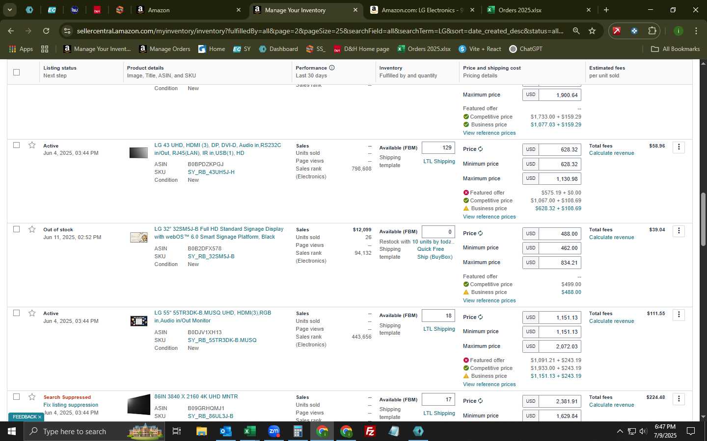Open the actions menu for SY_RB_86UL3J-B row
707x441 pixels.
(x=679, y=398)
